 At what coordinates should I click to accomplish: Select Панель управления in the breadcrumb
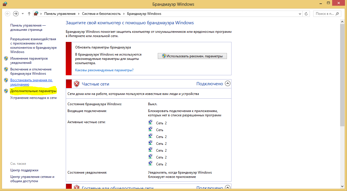pyautogui.click(x=60, y=14)
